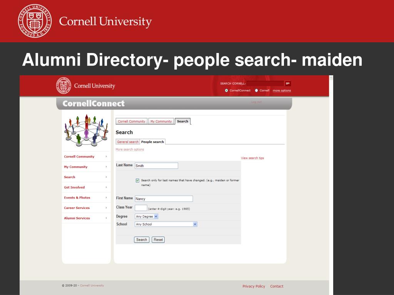Open the Alumni Services sidebar menu item
The height and width of the screenshot is (295, 394).
tap(77, 218)
